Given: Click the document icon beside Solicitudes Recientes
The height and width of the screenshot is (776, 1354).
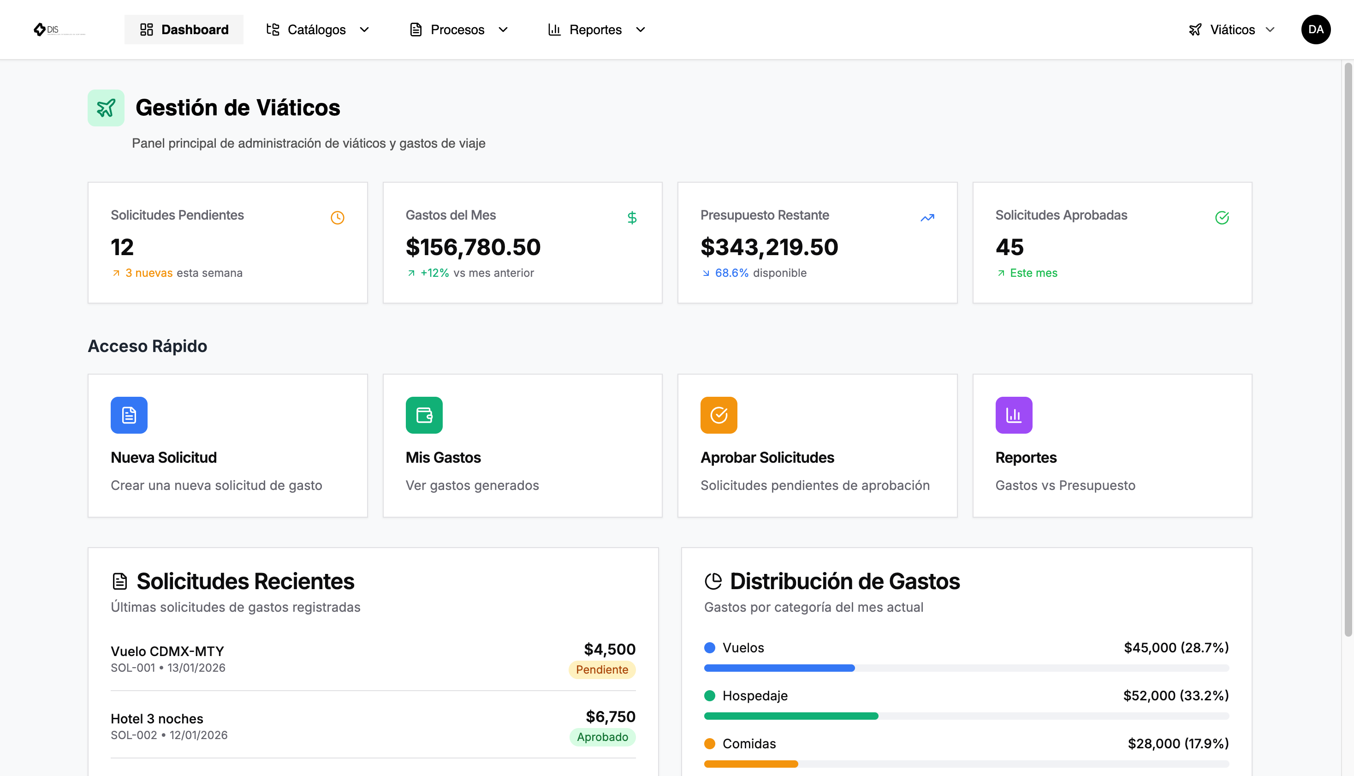Looking at the screenshot, I should (120, 581).
